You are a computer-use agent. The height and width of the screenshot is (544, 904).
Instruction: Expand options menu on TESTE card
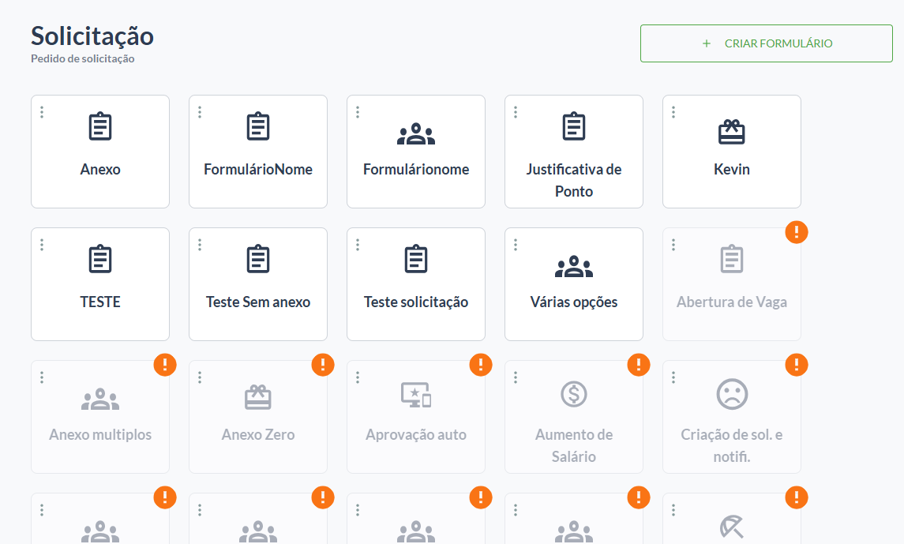[42, 244]
